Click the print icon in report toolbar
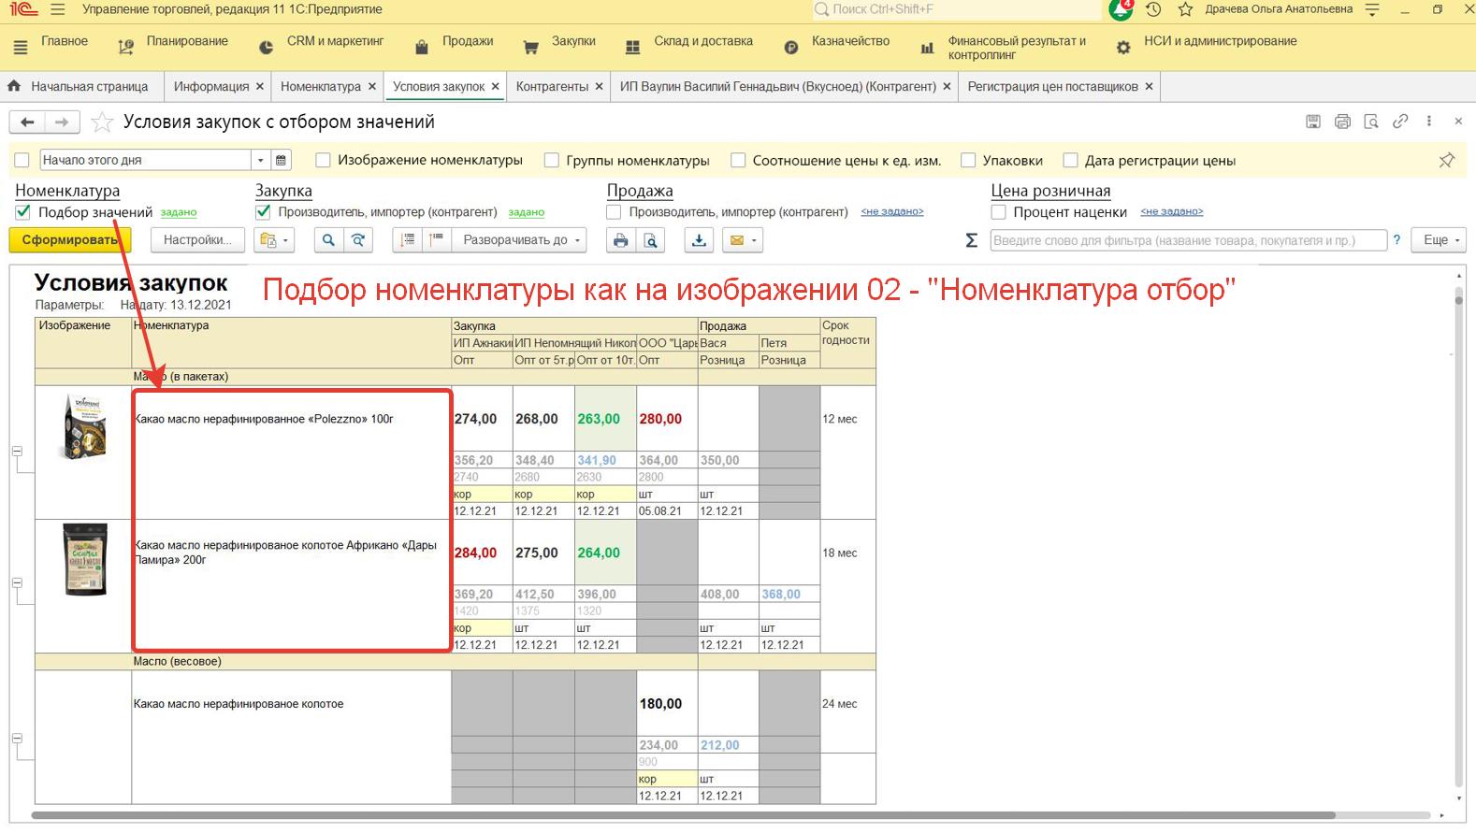This screenshot has width=1476, height=833. pyautogui.click(x=620, y=241)
